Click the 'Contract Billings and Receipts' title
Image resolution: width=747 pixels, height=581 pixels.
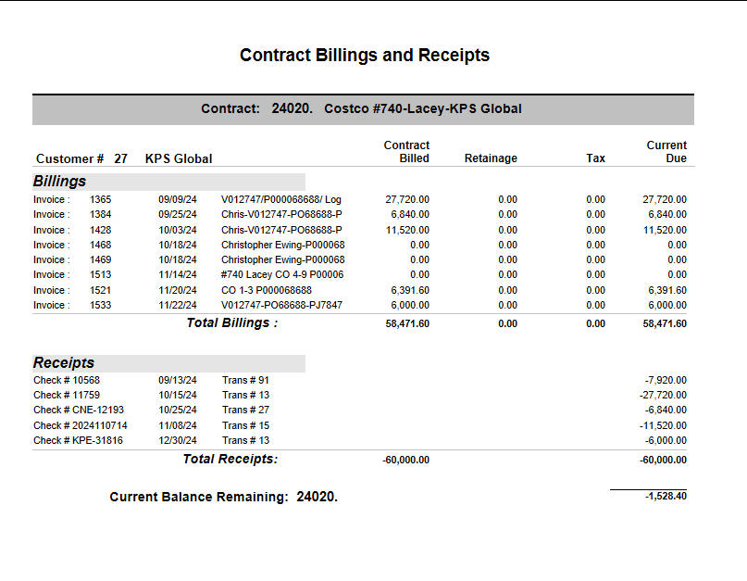[x=365, y=56]
